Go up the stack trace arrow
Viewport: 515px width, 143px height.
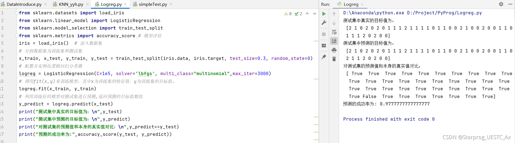334,14
